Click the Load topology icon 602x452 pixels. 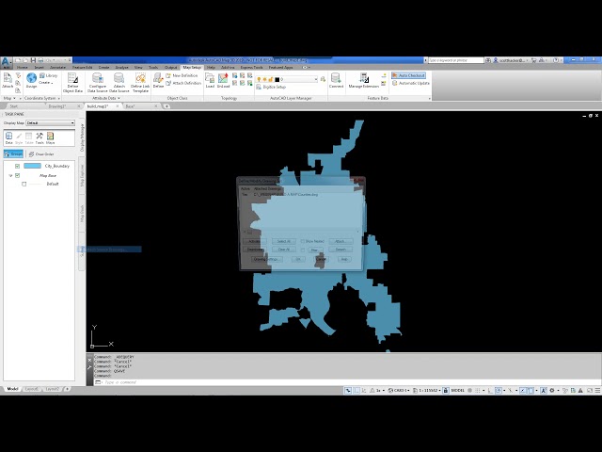click(210, 81)
